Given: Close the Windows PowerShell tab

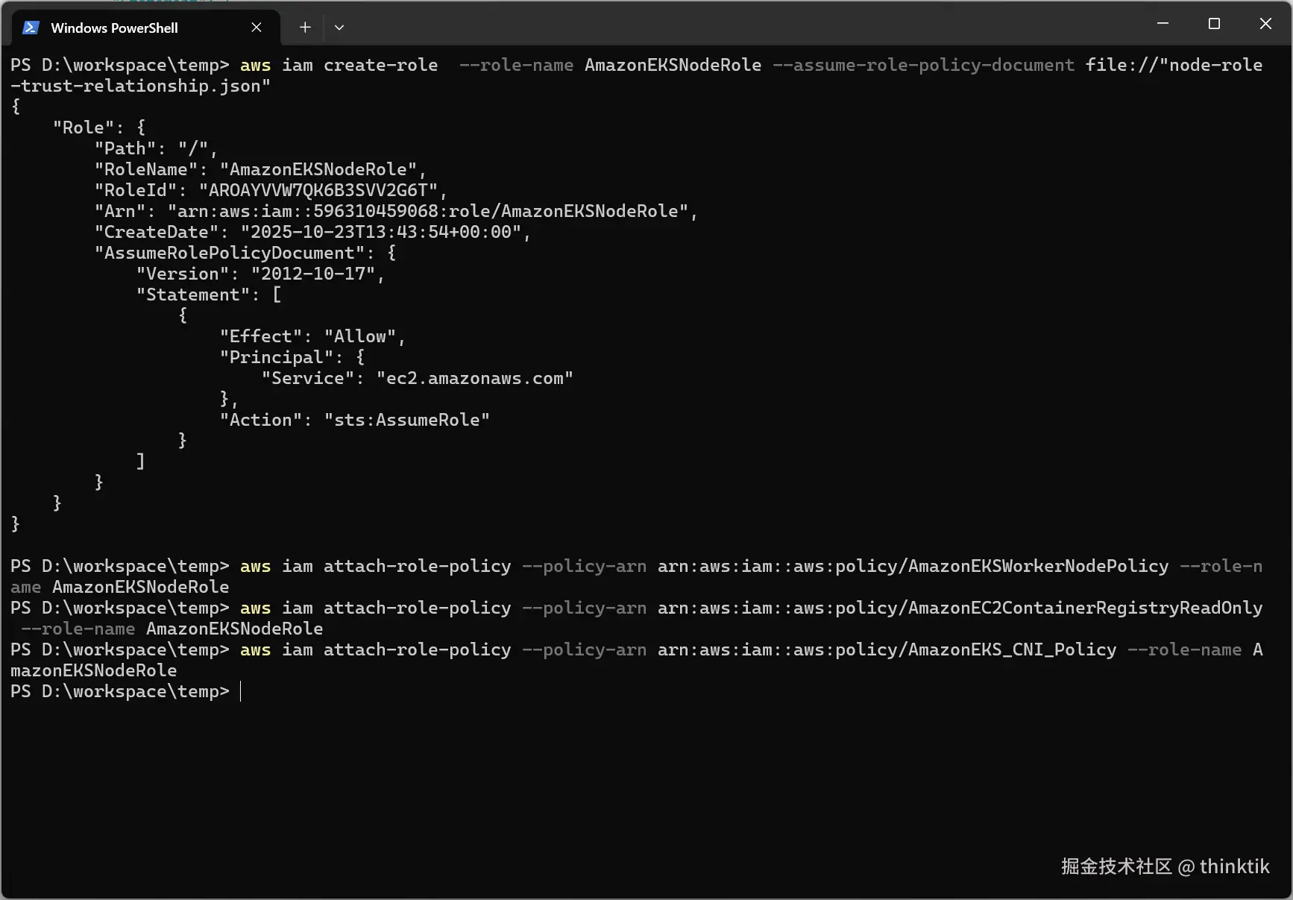Looking at the screenshot, I should (257, 28).
